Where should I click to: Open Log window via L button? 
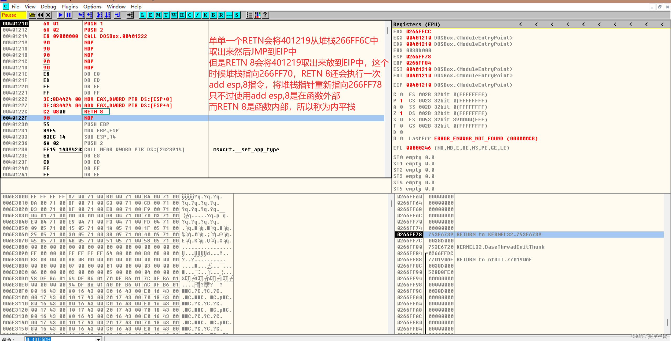coord(142,15)
